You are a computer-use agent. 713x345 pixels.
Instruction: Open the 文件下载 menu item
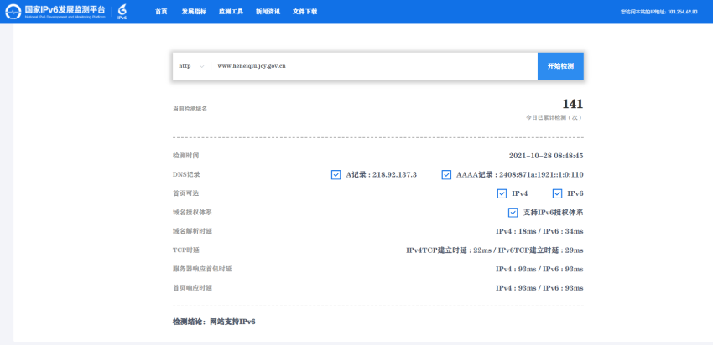[x=304, y=12]
